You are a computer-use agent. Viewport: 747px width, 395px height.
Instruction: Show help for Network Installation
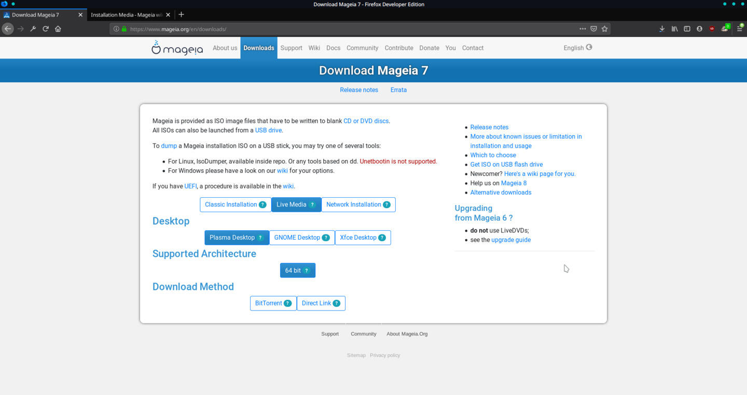pyautogui.click(x=386, y=204)
